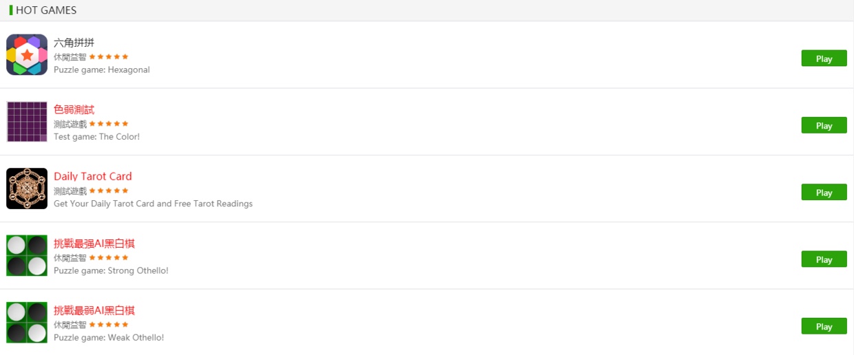Play the 挑戰最强AI黑白棋 Strong Othello game
Image resolution: width=854 pixels, height=355 pixels.
[x=824, y=259]
